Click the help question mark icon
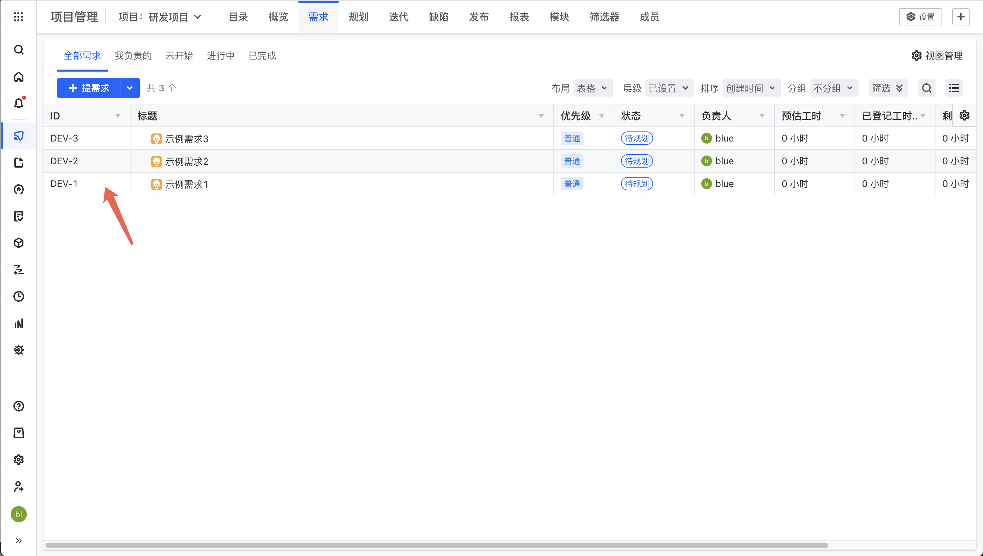This screenshot has height=556, width=983. (x=19, y=406)
